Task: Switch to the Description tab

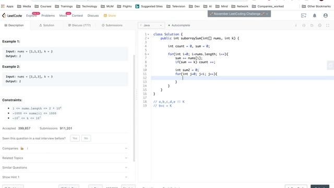Action: [x=14, y=26]
